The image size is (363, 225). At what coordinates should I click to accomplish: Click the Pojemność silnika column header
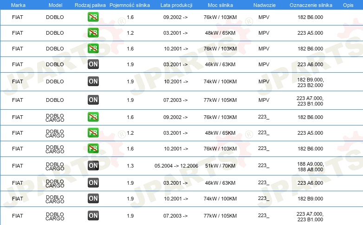coord(130,5)
